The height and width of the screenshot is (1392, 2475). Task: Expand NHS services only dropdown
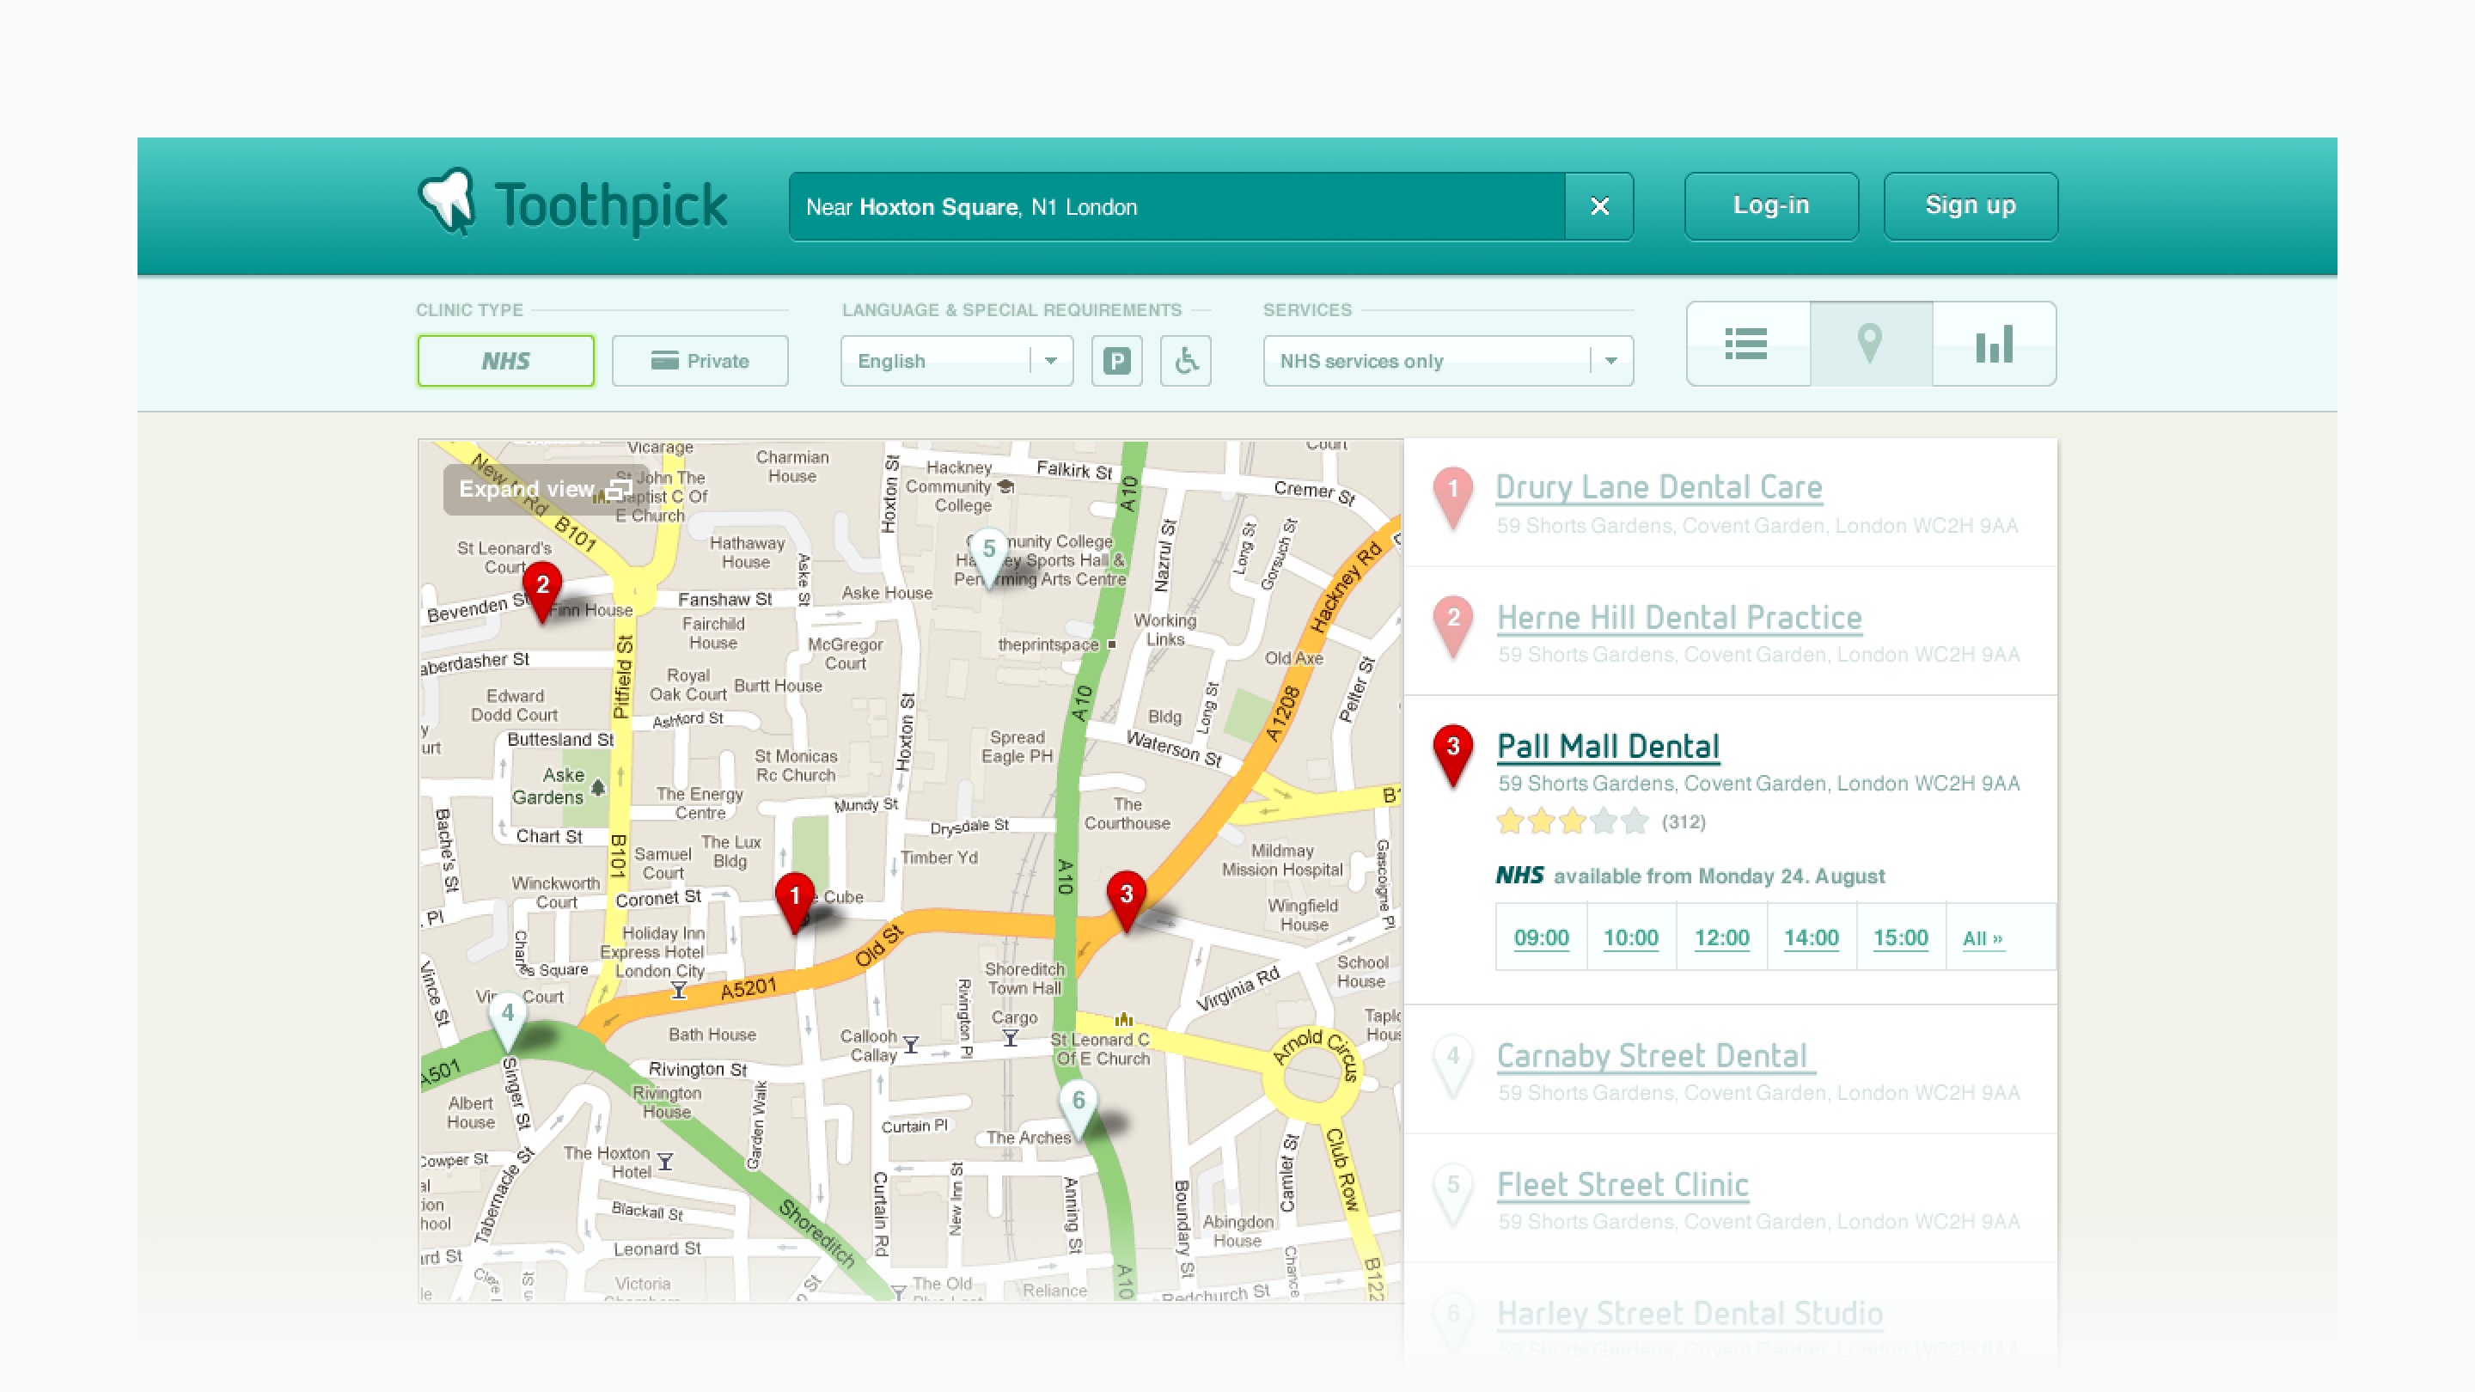coord(1447,361)
